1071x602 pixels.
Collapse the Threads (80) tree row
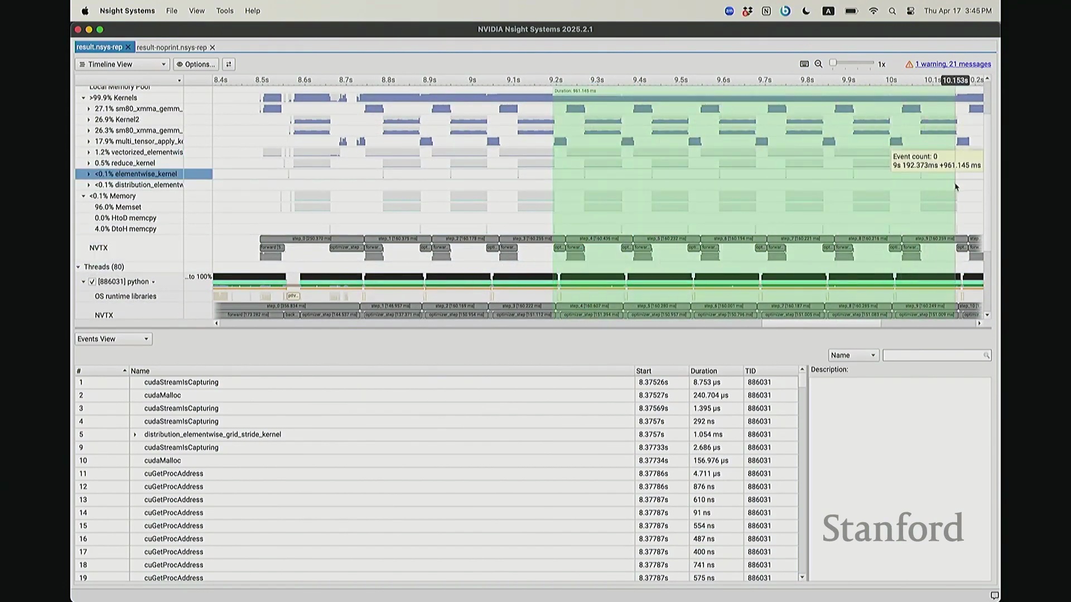click(x=79, y=267)
